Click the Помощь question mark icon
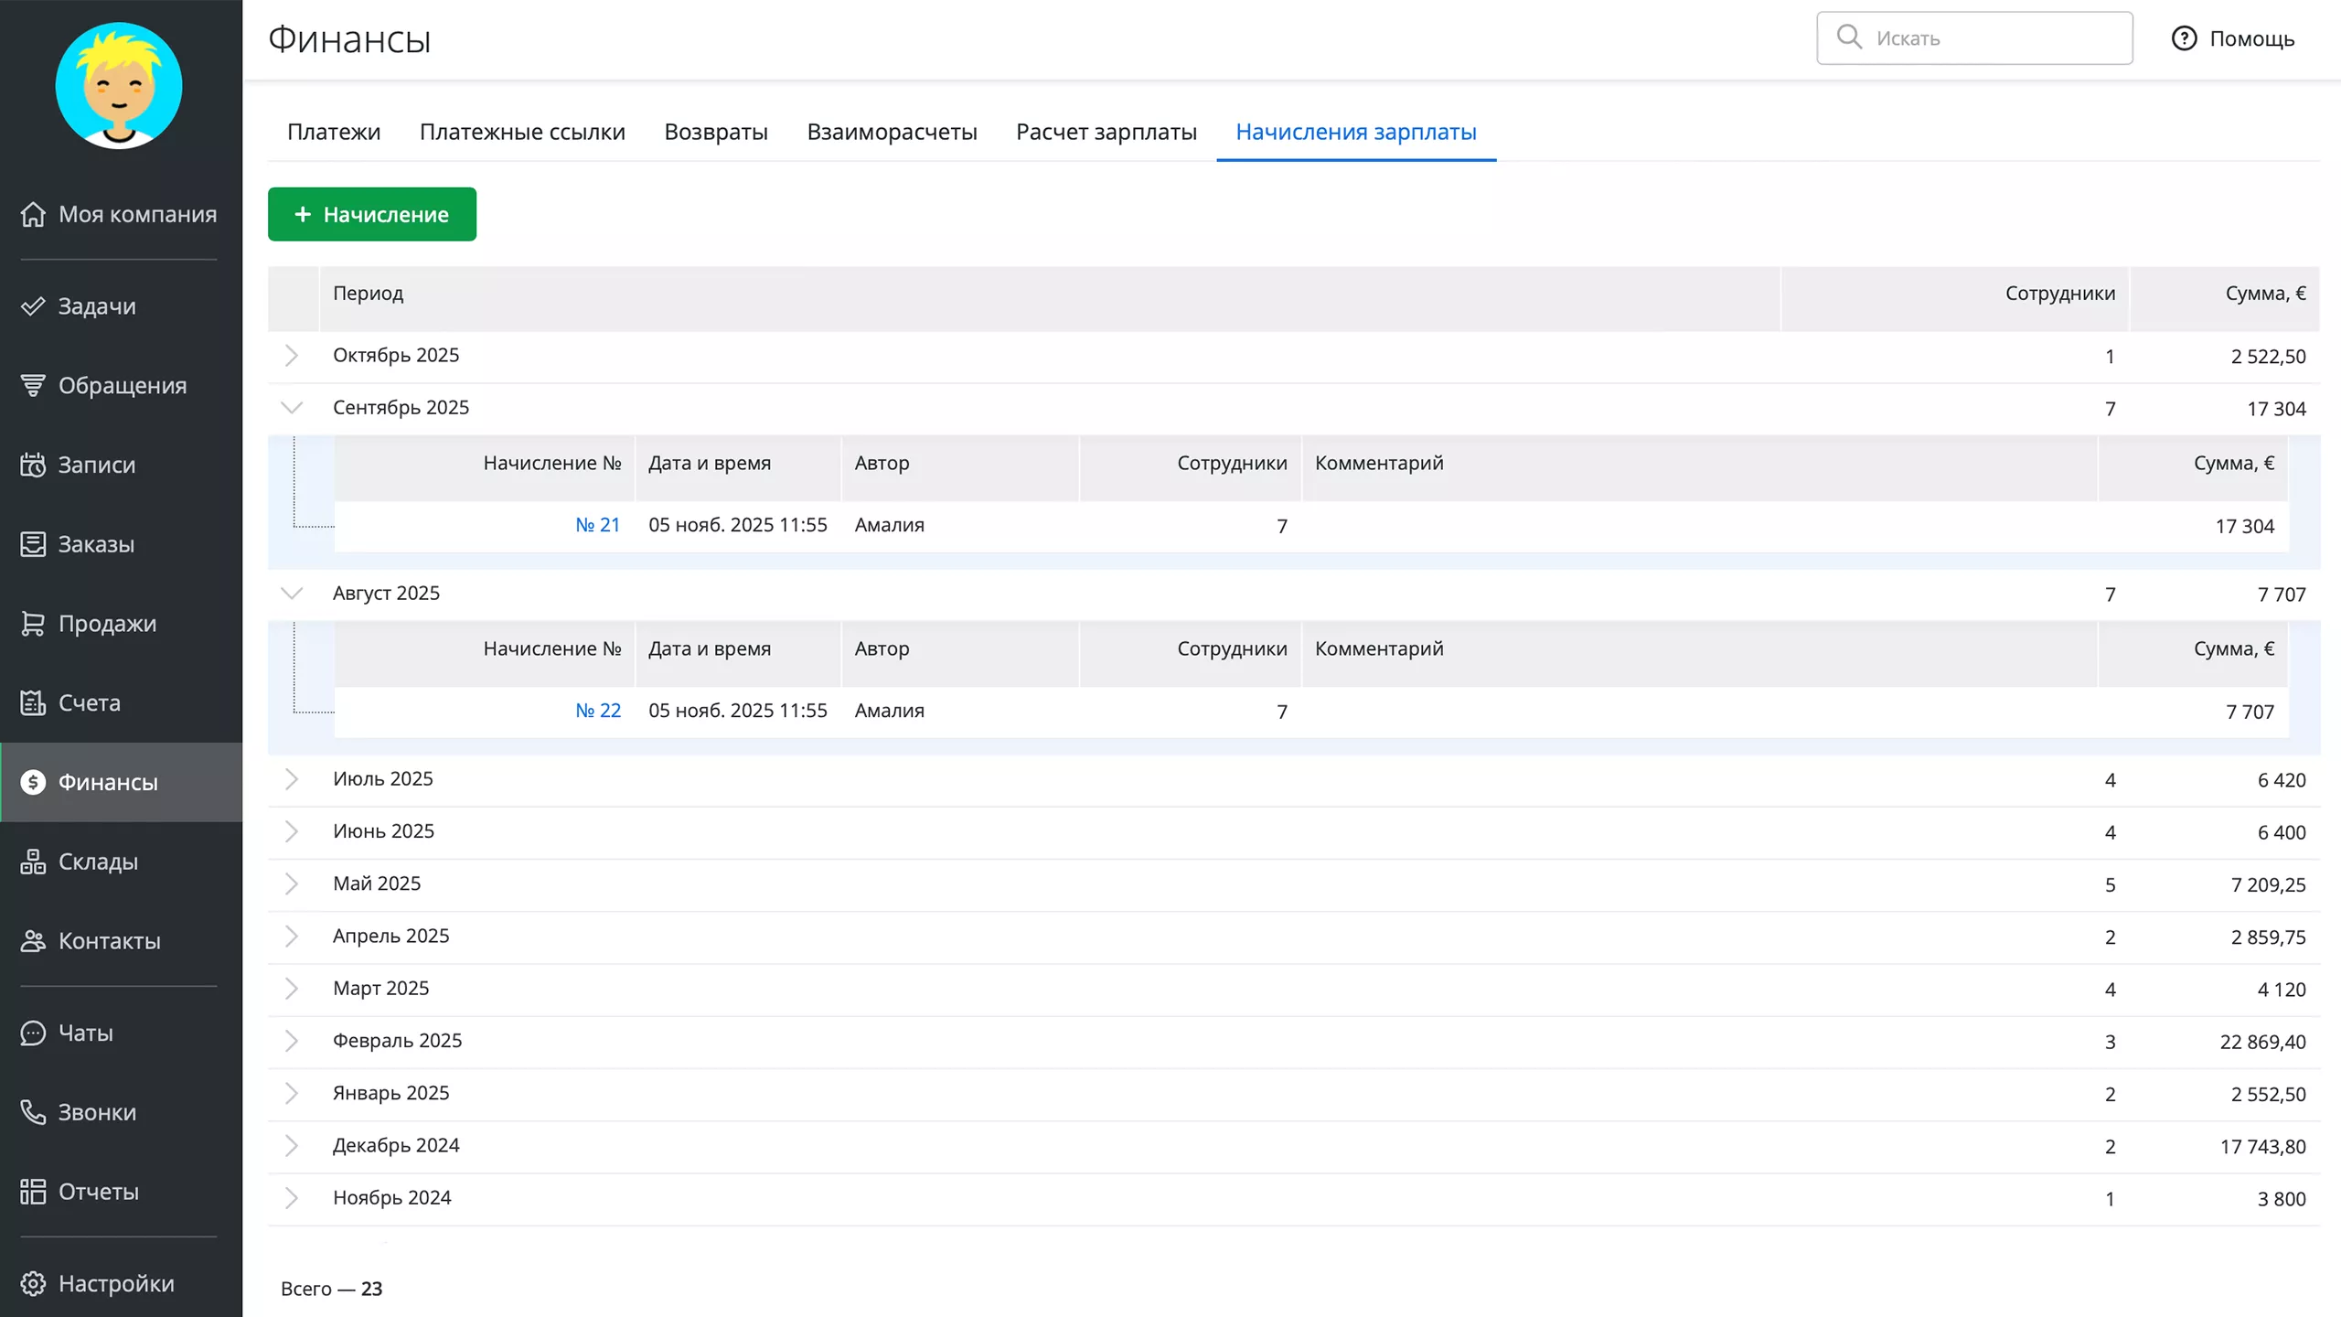The width and height of the screenshot is (2341, 1317). pos(2184,38)
